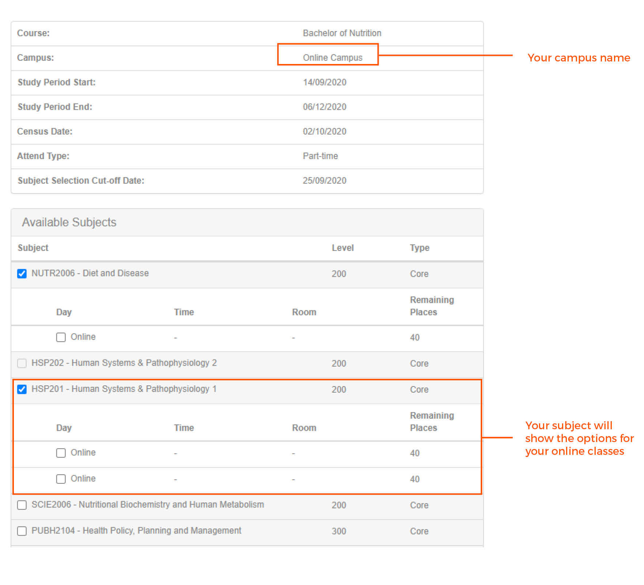Deselect the HSP201 subject checkbox
The image size is (644, 585).
click(x=22, y=389)
